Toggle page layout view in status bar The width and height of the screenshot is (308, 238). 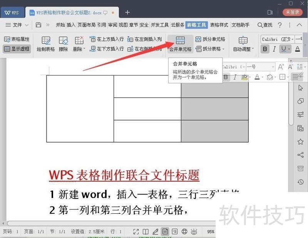click(165, 232)
